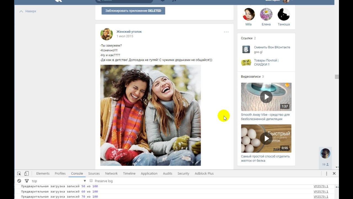The image size is (353, 199).
Task: Click the friends online counter 19
Action: pos(325,164)
